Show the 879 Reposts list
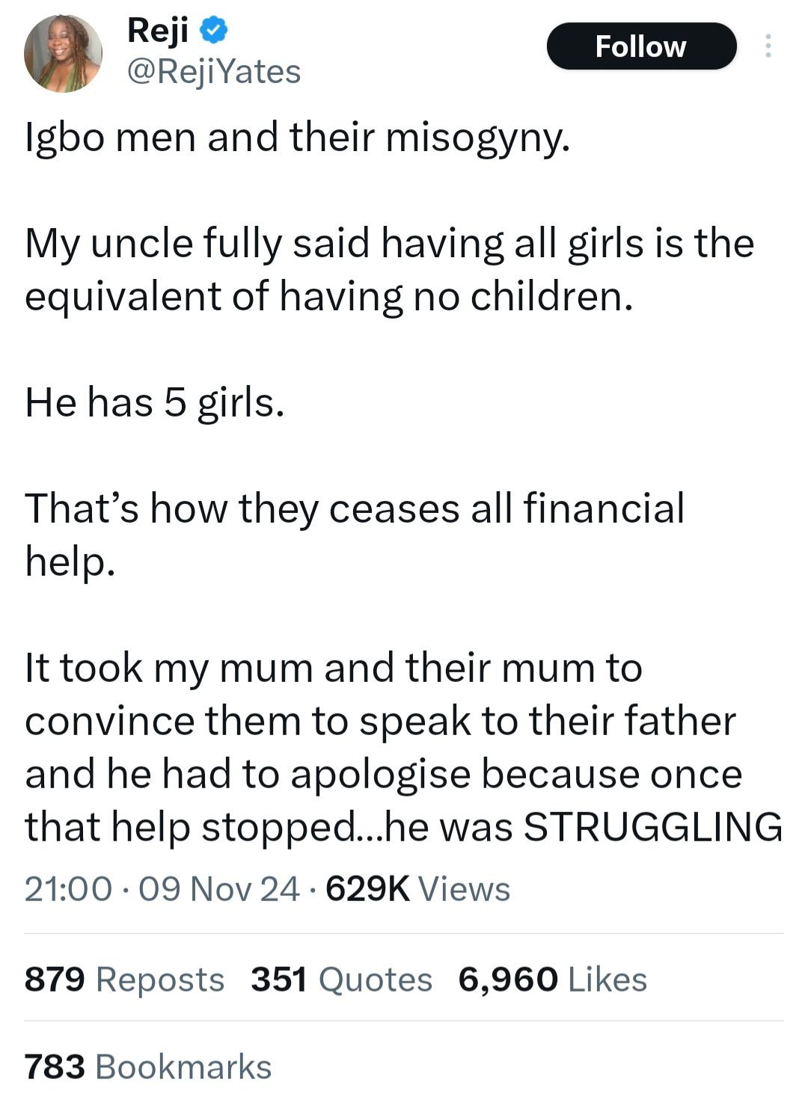This screenshot has height=1094, width=808. (124, 980)
